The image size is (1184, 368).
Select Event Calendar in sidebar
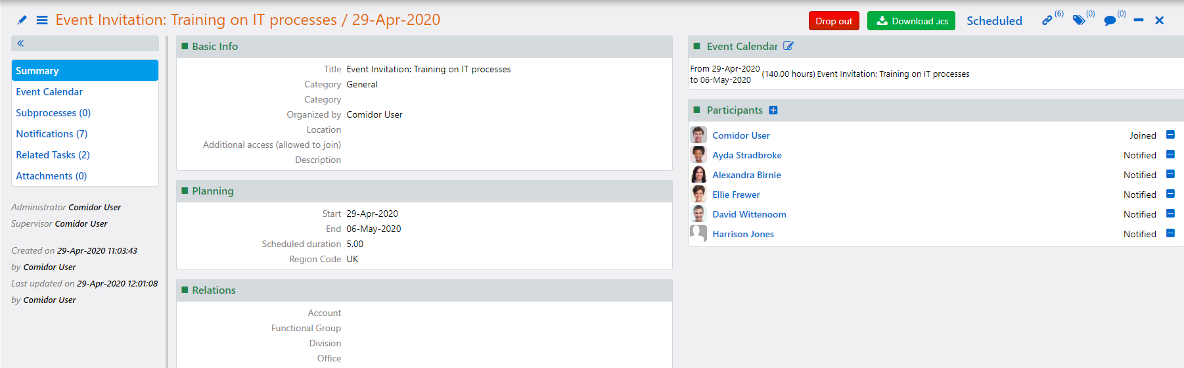[x=49, y=92]
